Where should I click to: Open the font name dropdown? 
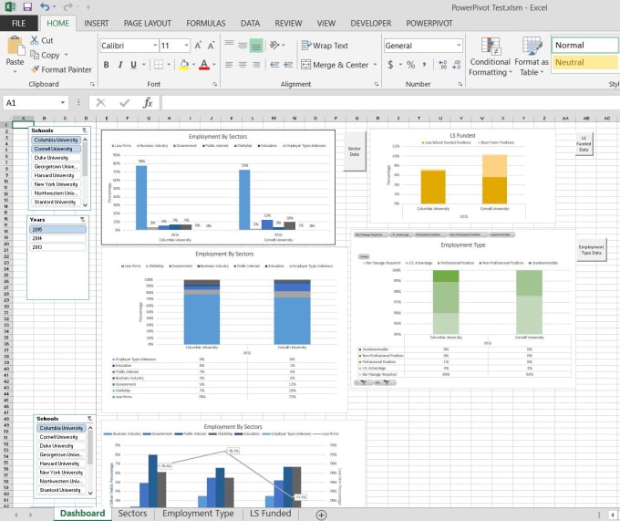[x=155, y=46]
